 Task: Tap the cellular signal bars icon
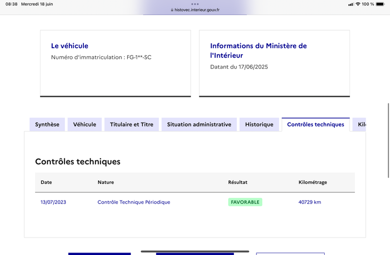click(351, 4)
